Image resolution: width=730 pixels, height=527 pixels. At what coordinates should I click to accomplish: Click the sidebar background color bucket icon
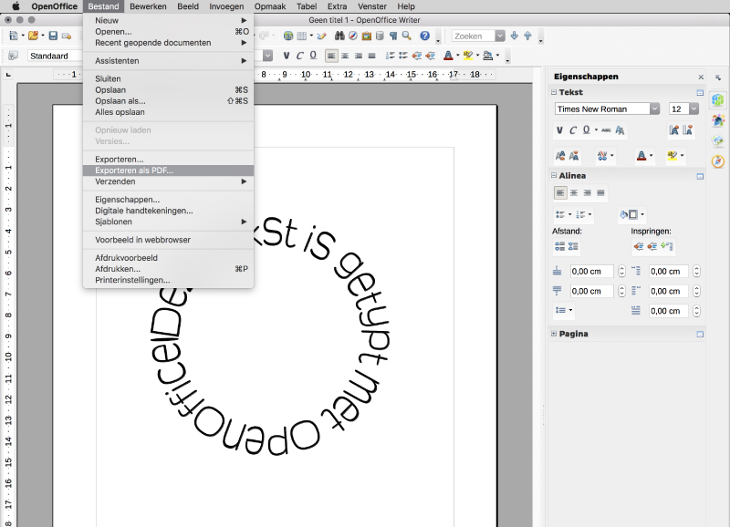628,214
